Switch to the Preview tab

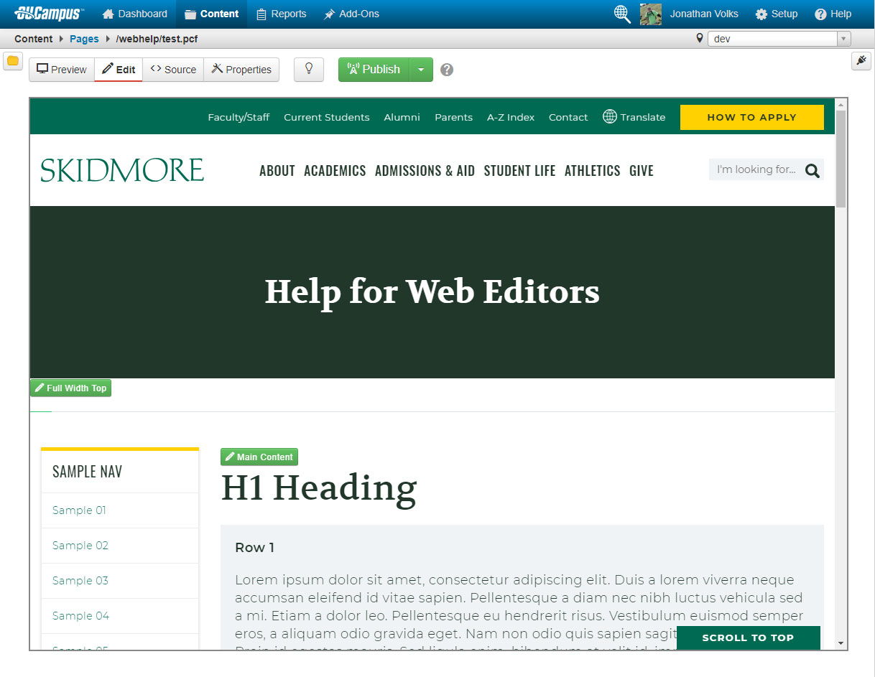pyautogui.click(x=62, y=70)
